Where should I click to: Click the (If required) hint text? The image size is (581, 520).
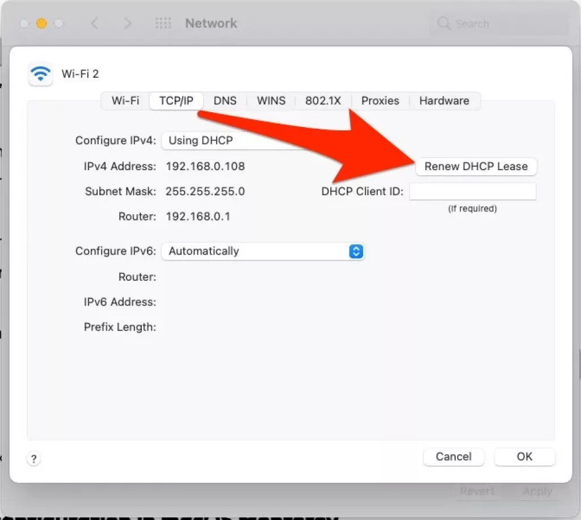473,209
